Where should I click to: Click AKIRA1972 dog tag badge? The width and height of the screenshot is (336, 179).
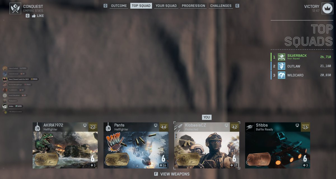46,160
